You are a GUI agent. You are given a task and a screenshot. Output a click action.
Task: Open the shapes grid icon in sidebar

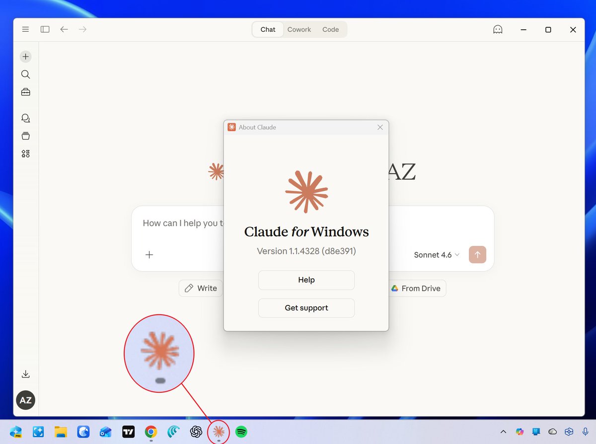pos(26,153)
